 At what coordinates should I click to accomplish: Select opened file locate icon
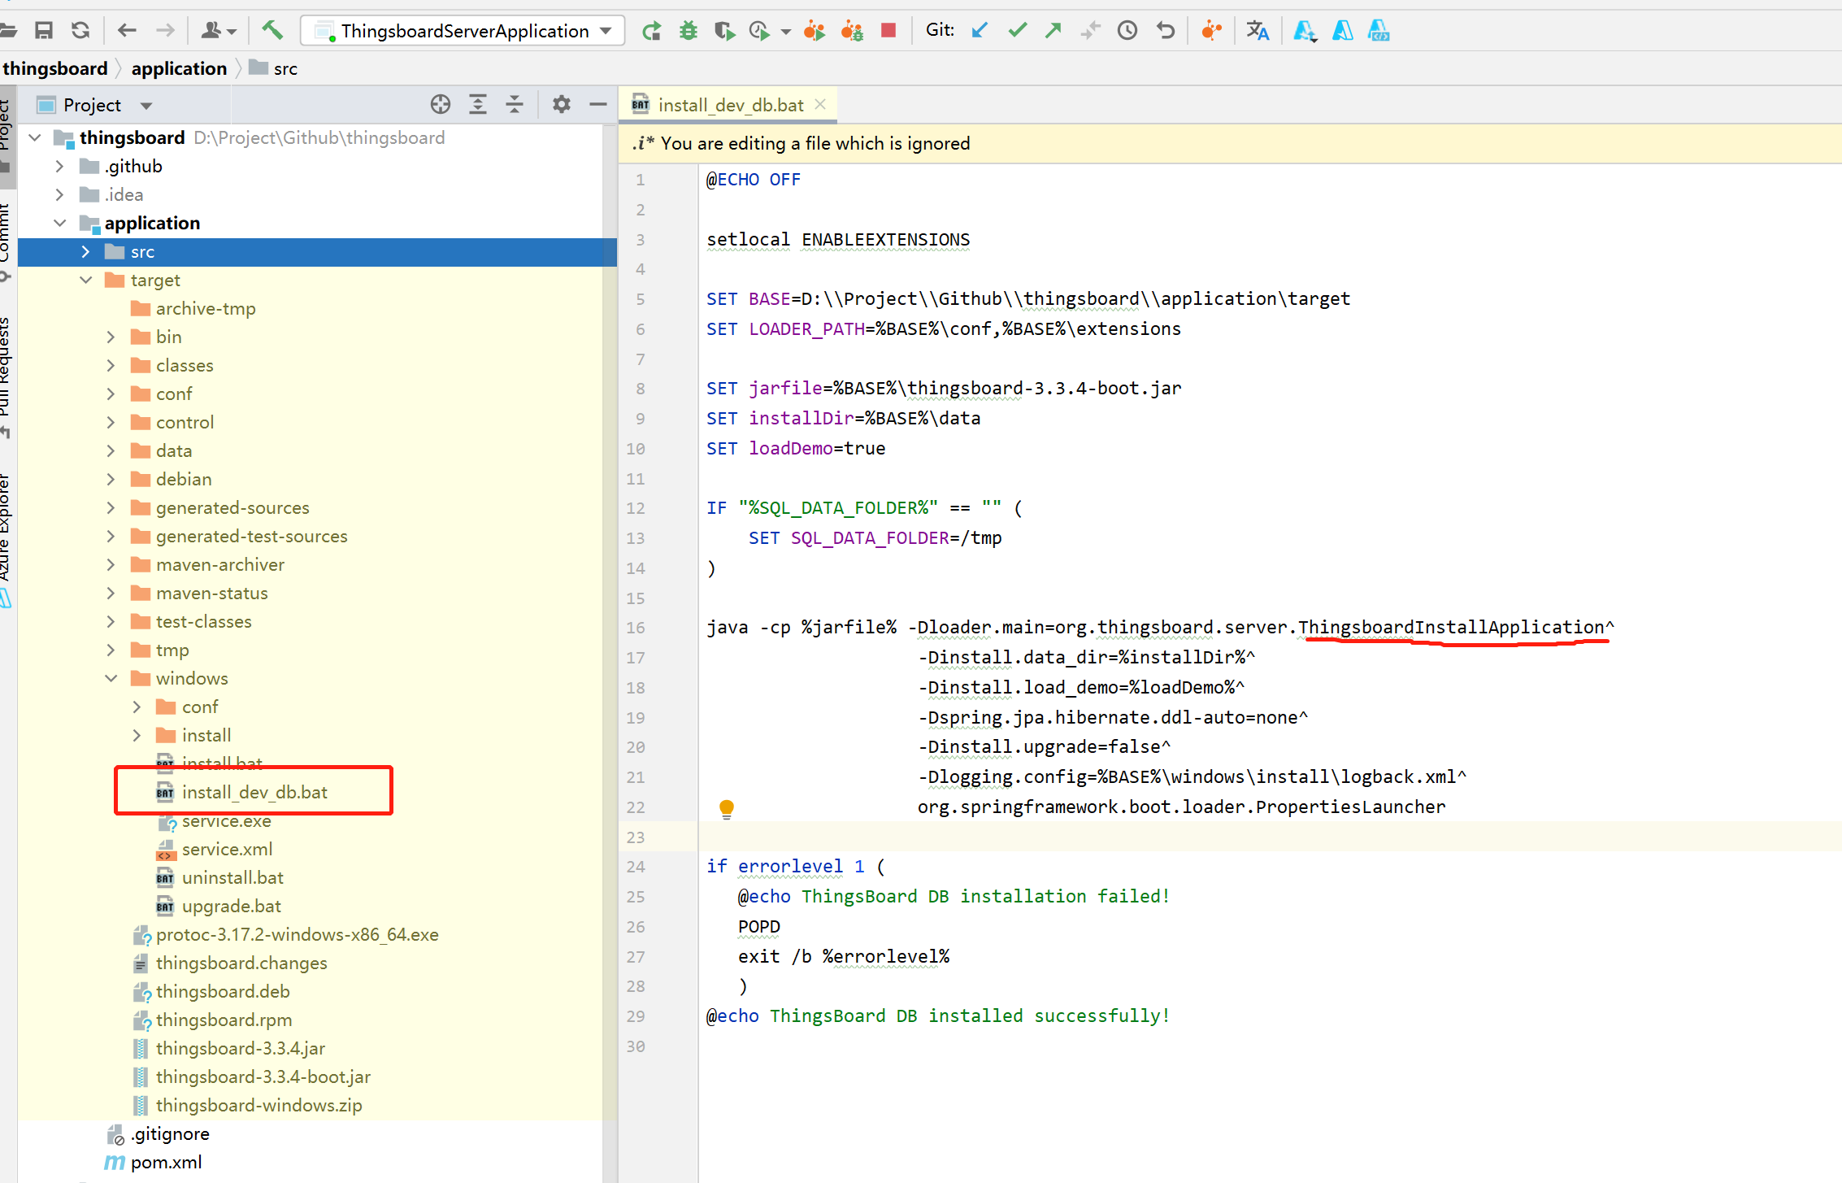pos(441,104)
